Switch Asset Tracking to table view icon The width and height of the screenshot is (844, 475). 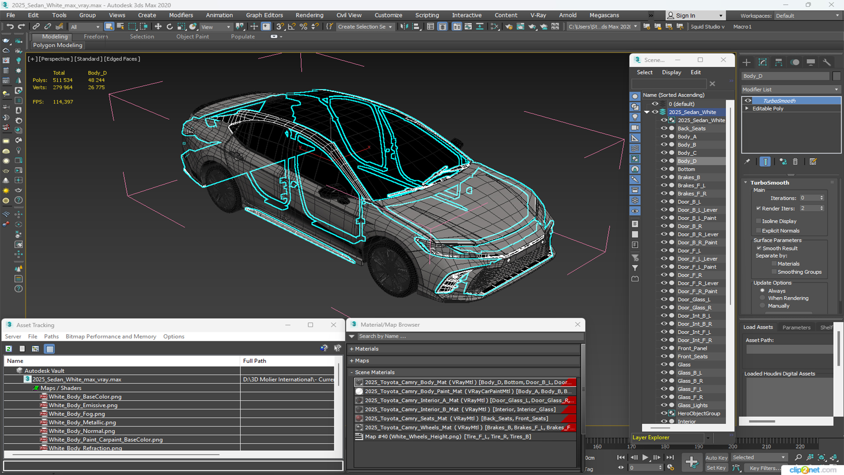pos(50,349)
